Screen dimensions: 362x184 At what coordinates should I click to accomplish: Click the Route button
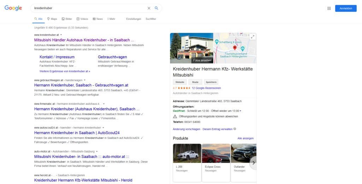coord(195,82)
